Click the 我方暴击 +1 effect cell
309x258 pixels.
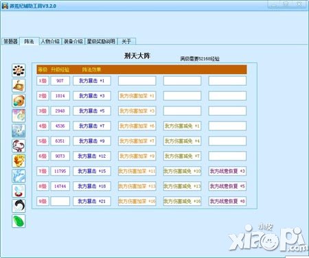point(92,81)
